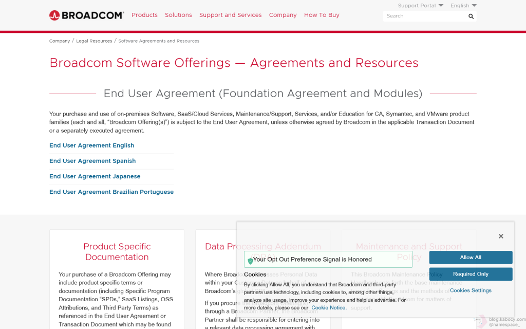The height and width of the screenshot is (329, 526).
Task: Open End User Agreement English
Action: tap(91, 145)
